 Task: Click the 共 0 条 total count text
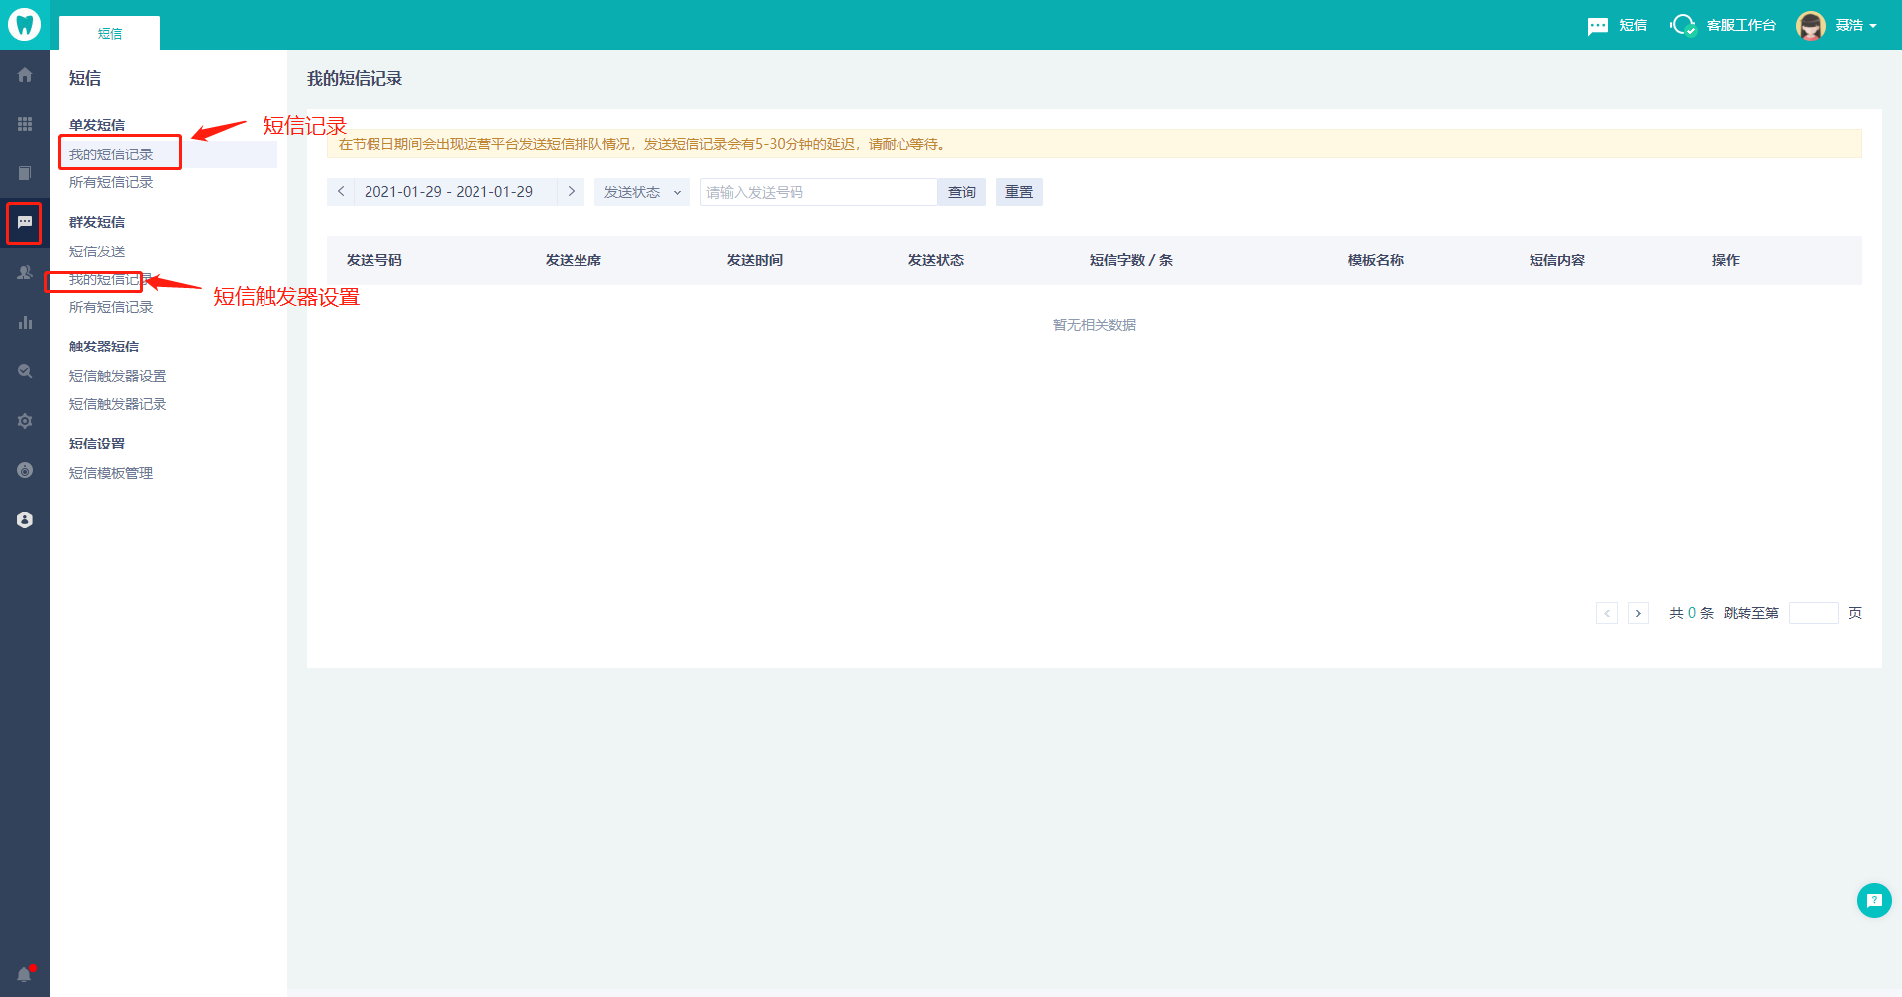(x=1691, y=613)
